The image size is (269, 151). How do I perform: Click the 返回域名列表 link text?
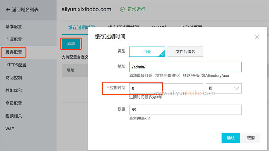(x=25, y=10)
